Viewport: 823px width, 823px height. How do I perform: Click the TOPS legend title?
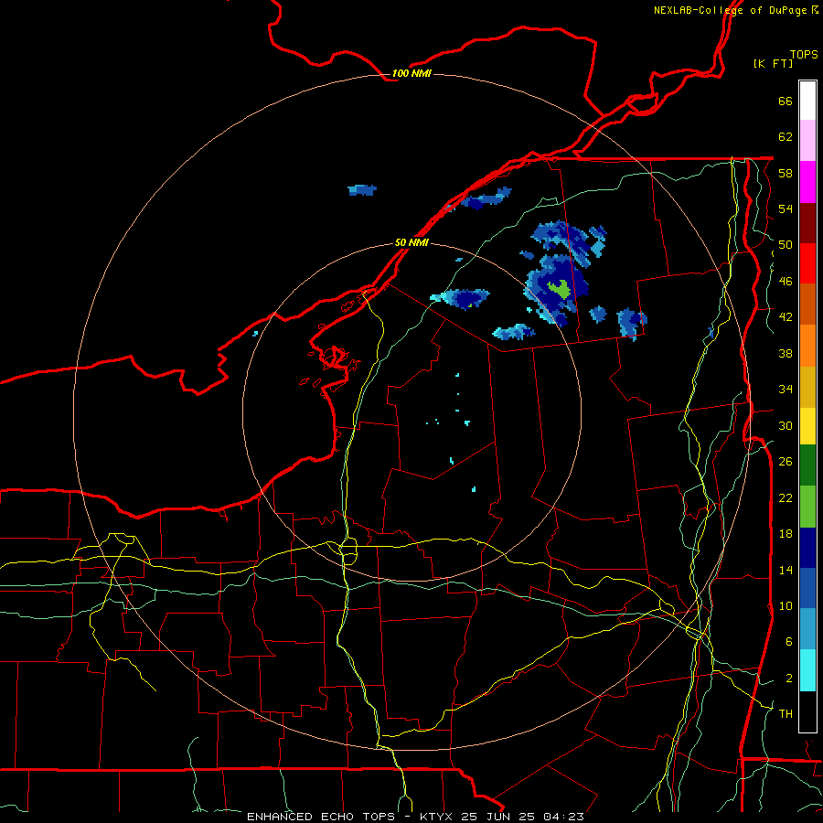click(x=804, y=55)
